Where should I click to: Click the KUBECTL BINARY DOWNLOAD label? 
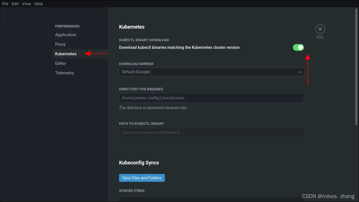[144, 40]
